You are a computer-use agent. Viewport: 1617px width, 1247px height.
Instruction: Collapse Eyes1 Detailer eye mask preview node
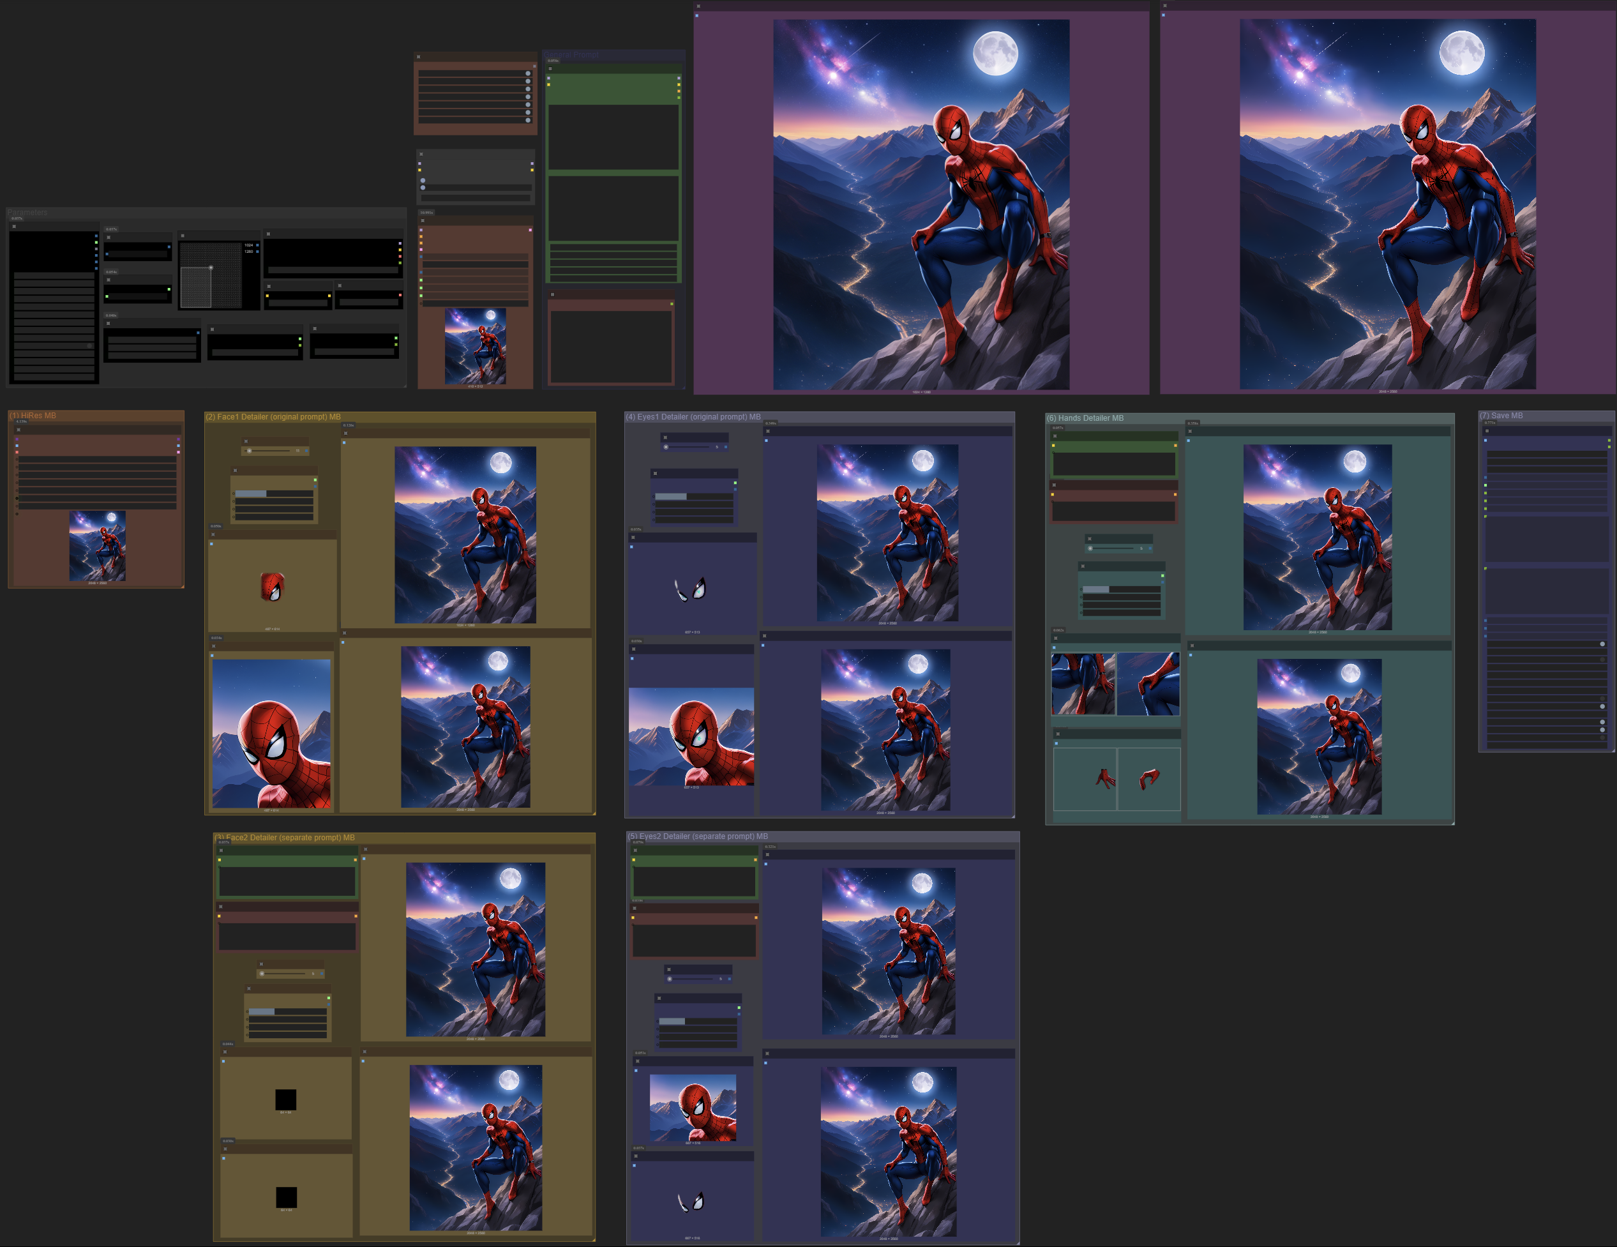click(x=633, y=538)
